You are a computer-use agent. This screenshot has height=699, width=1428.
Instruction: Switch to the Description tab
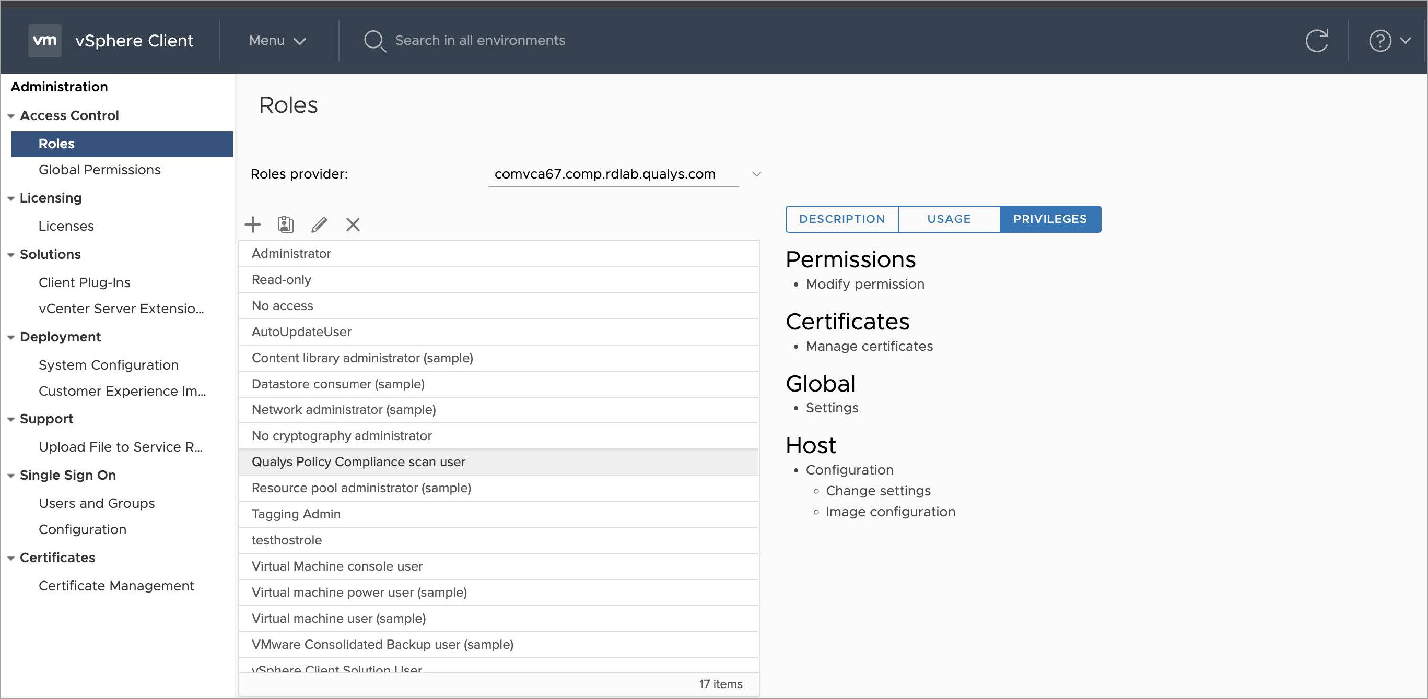[841, 219]
